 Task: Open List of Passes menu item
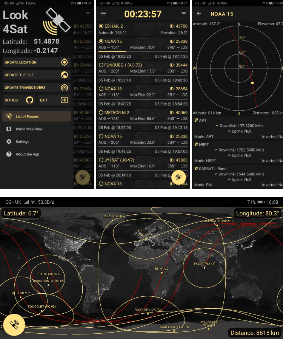(x=37, y=116)
